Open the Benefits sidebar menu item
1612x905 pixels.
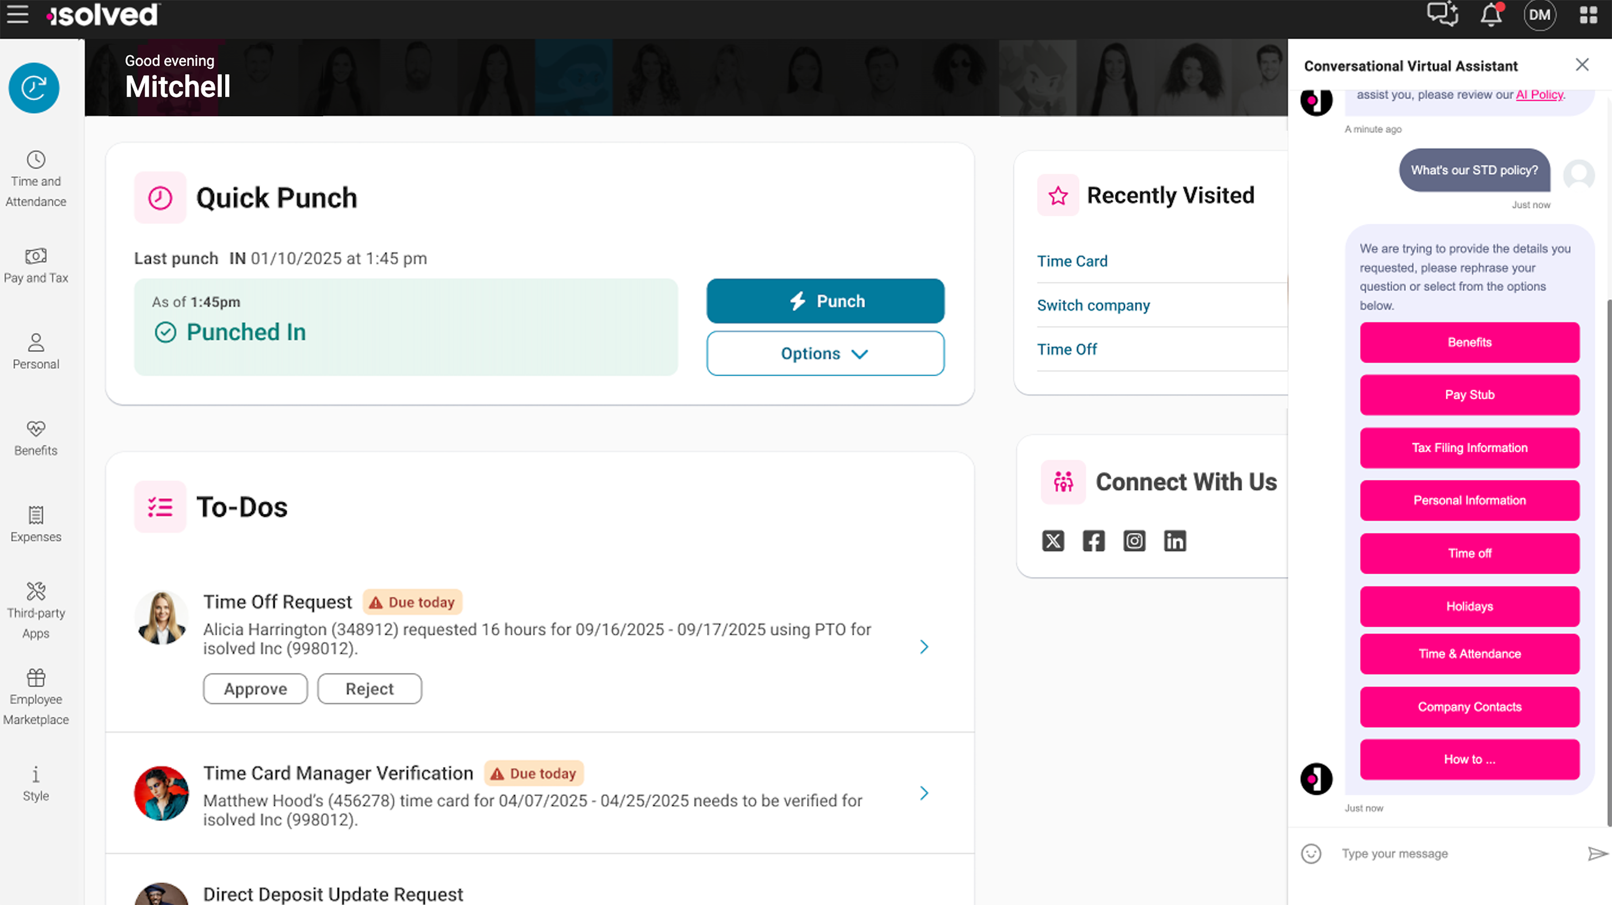tap(36, 438)
